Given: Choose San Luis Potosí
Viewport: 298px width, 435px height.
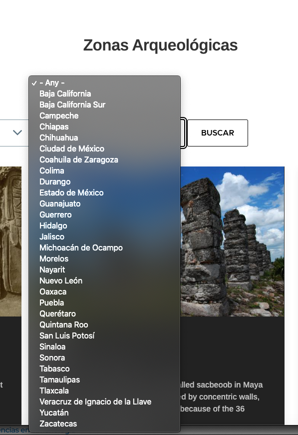Looking at the screenshot, I should (105, 335).
